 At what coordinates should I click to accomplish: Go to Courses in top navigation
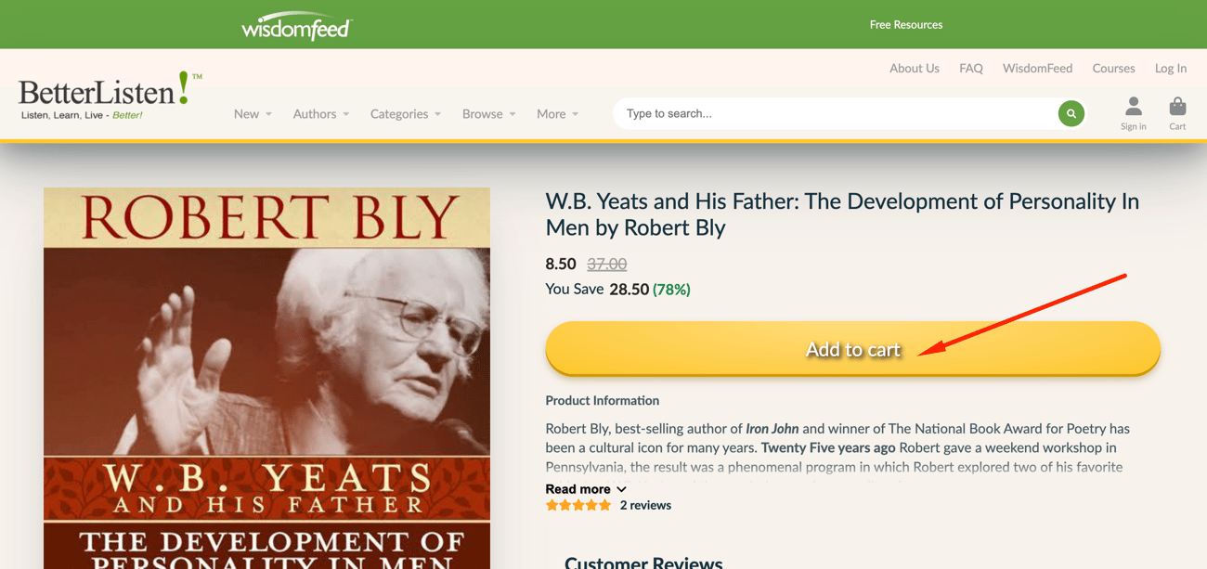pos(1113,68)
